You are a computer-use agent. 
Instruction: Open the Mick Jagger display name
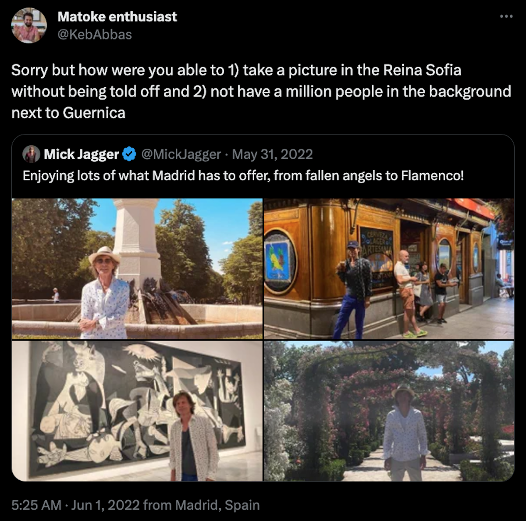tap(82, 154)
